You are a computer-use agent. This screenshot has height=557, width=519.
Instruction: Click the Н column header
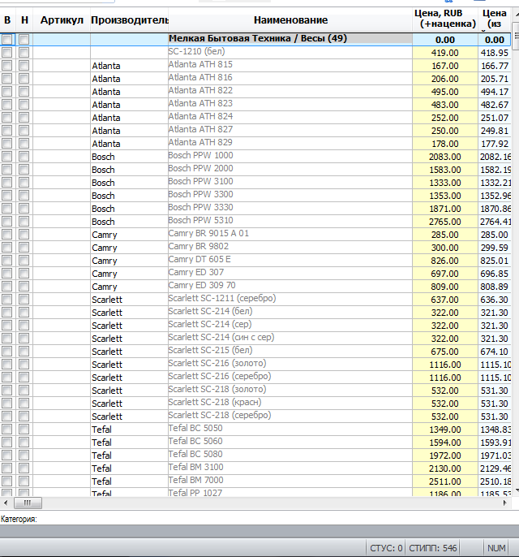pyautogui.click(x=24, y=19)
